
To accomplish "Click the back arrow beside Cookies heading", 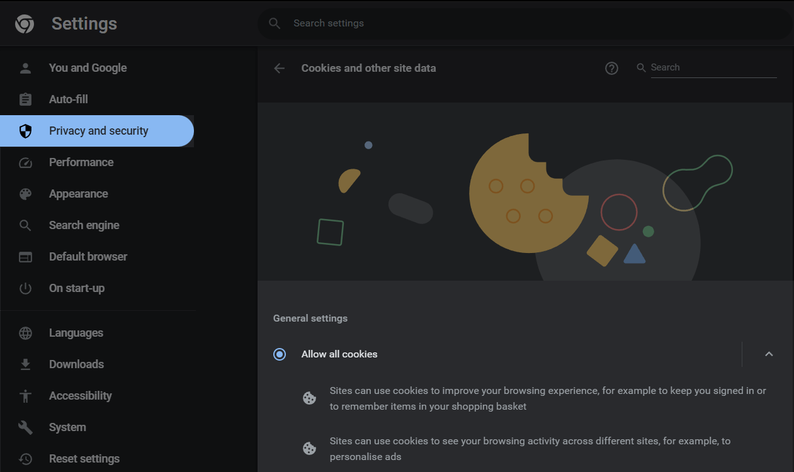I will click(280, 68).
